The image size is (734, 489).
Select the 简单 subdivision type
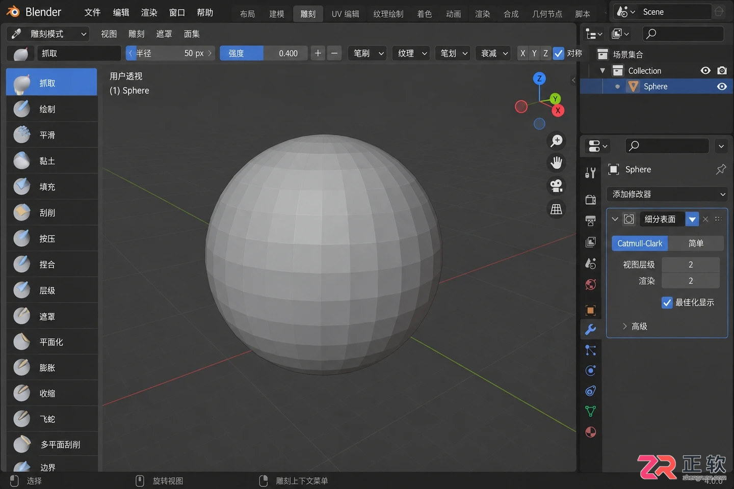pyautogui.click(x=696, y=243)
